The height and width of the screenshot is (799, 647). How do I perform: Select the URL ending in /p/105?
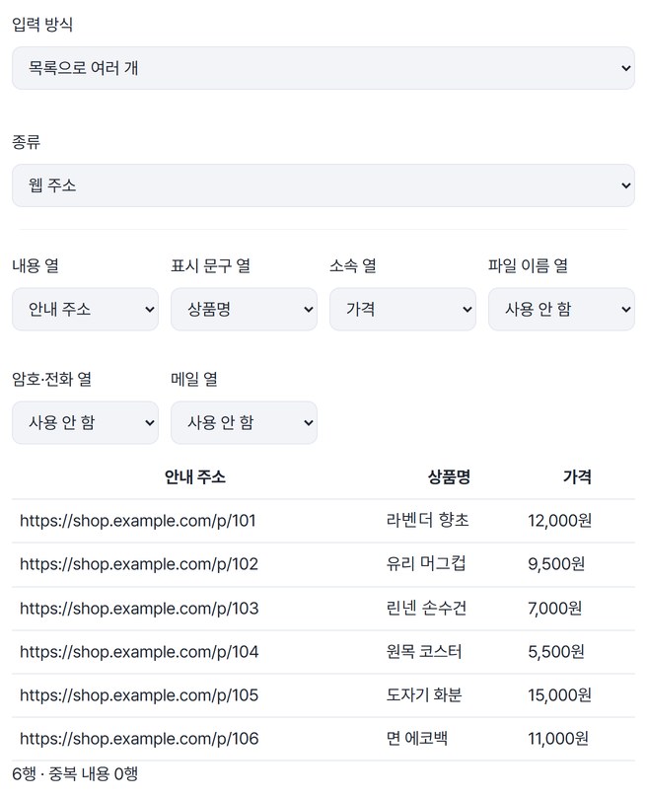pyautogui.click(x=139, y=695)
